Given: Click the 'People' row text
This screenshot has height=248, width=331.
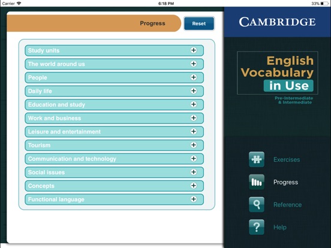Looking at the screenshot, I should pyautogui.click(x=37, y=77).
